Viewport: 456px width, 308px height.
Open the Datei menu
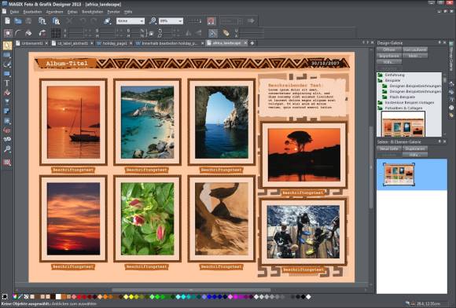(x=14, y=12)
